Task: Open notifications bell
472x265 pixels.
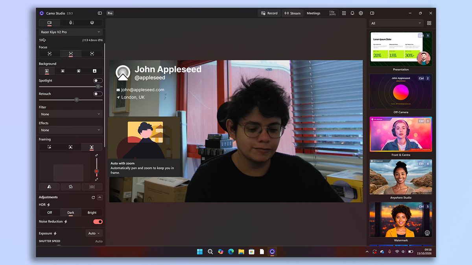Action: tap(352, 13)
